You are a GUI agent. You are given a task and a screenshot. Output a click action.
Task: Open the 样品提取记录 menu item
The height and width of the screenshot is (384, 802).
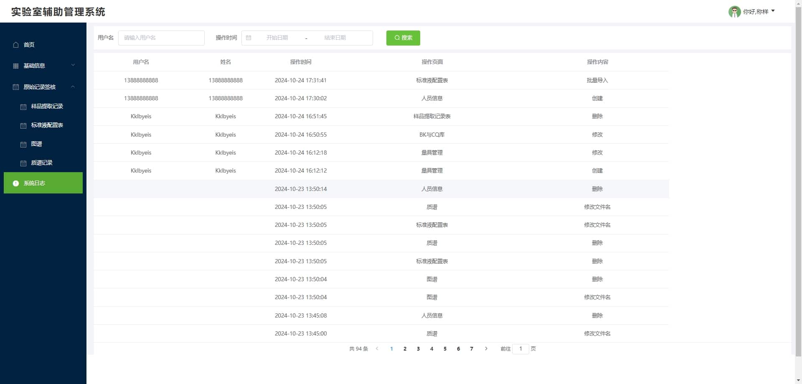tap(43, 106)
